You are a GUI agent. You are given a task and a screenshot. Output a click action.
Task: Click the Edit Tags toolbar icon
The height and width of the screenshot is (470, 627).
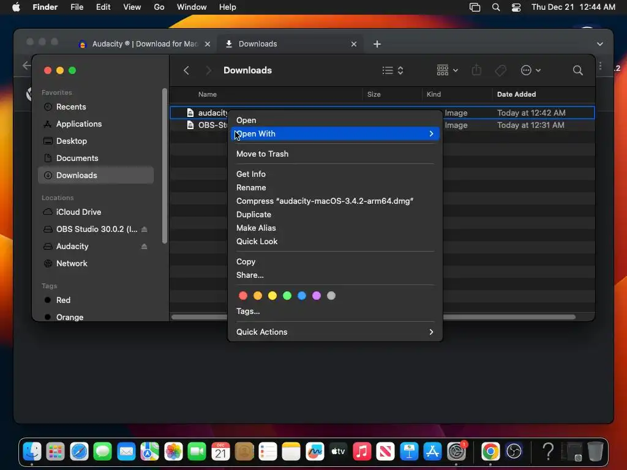tap(501, 70)
